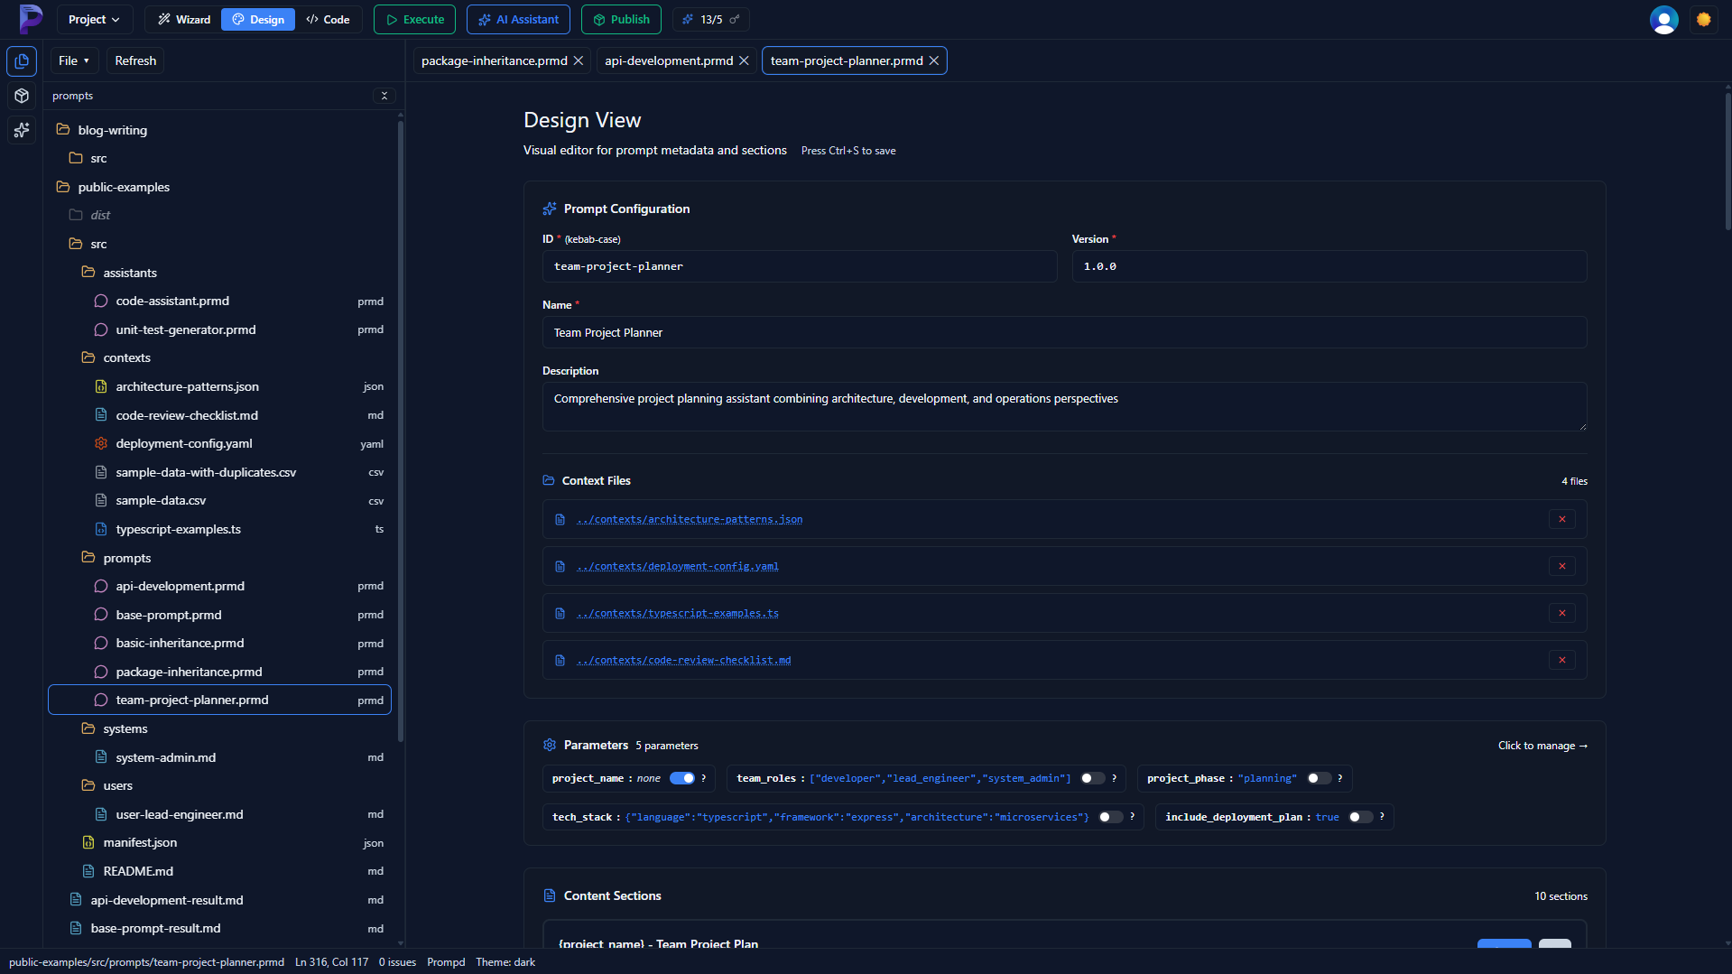Click the Publish button
This screenshot has width=1732, height=974.
point(621,19)
